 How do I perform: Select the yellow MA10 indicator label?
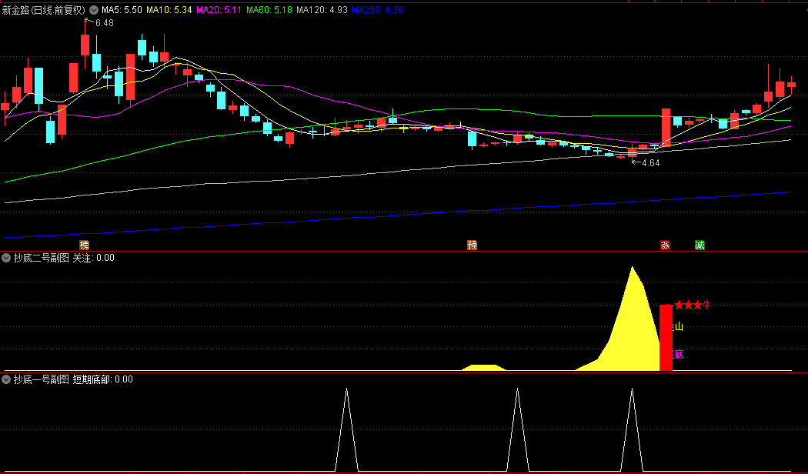point(169,10)
